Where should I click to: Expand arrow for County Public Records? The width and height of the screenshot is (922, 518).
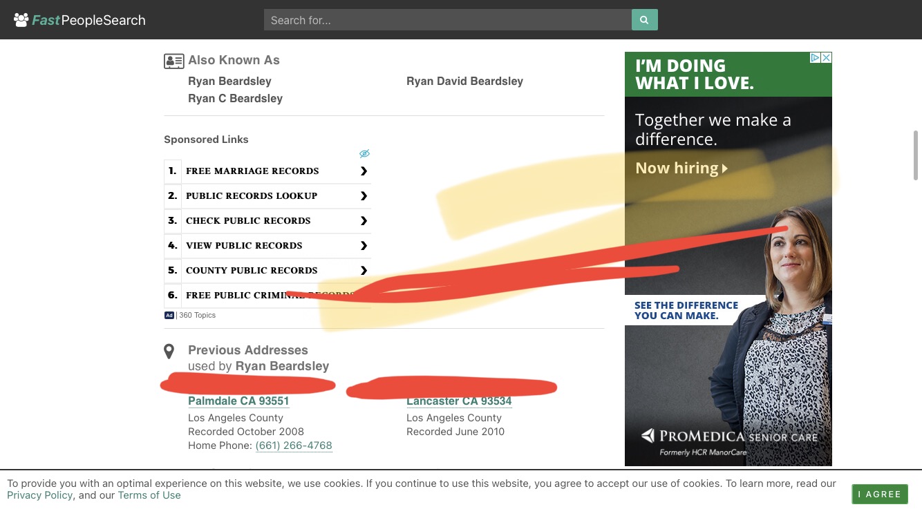364,270
